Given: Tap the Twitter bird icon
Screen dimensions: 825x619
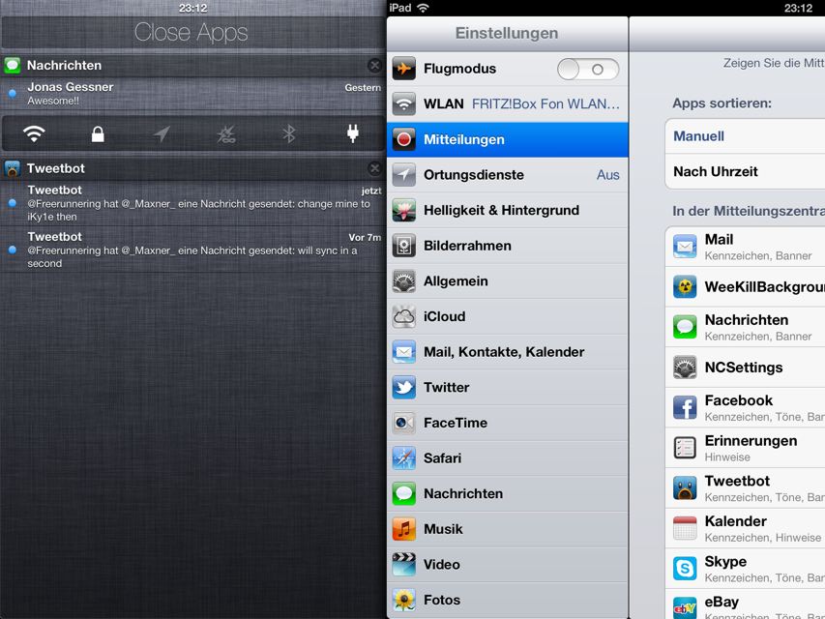Looking at the screenshot, I should pyautogui.click(x=403, y=388).
